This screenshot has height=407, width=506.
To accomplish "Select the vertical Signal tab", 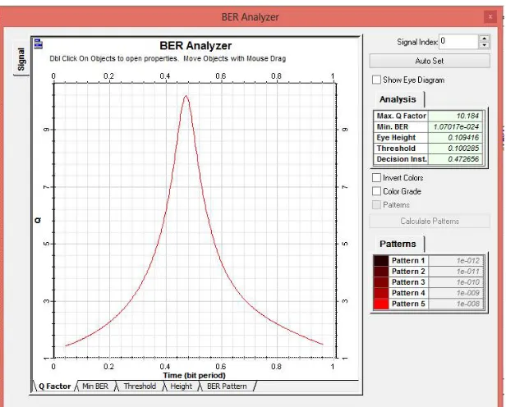I will (21, 59).
